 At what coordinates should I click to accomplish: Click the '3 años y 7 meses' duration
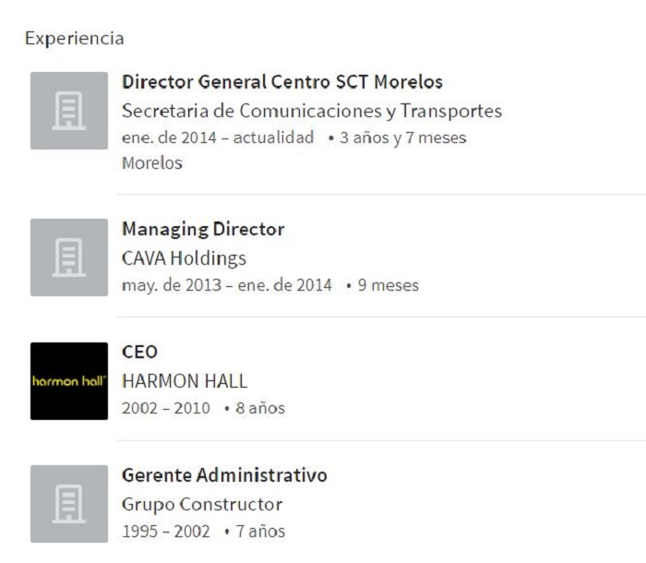coord(402,138)
